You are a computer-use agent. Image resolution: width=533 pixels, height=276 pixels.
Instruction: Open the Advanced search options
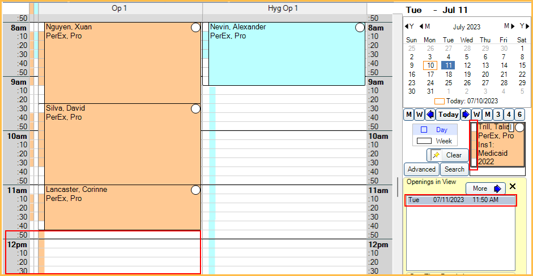tap(421, 169)
